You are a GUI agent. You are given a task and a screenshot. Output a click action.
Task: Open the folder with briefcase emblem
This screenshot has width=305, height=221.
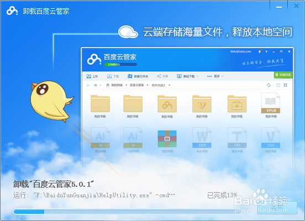click(x=237, y=104)
